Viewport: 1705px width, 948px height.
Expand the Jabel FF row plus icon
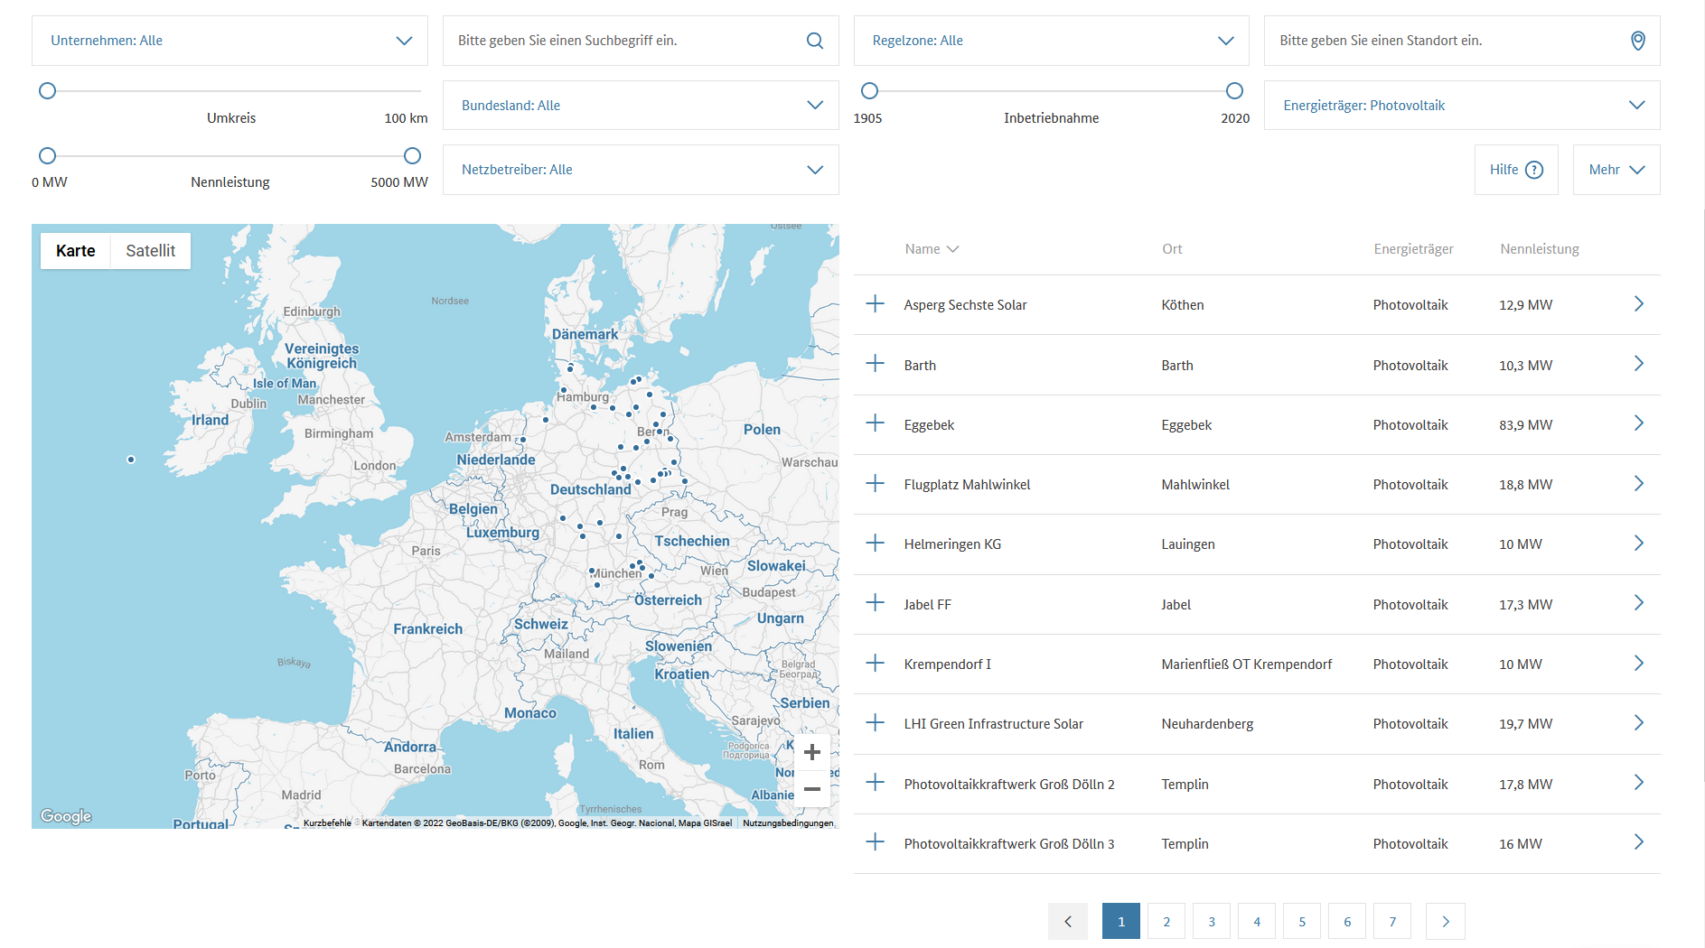pos(875,603)
